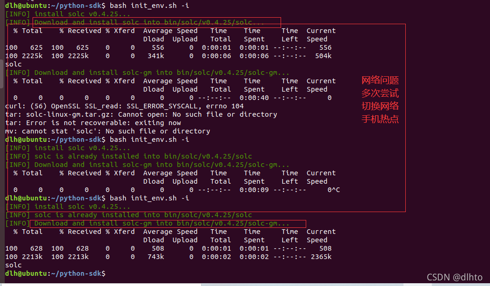This screenshot has width=490, height=286.
Task: Select the 341k average download speed
Action: tap(155, 56)
